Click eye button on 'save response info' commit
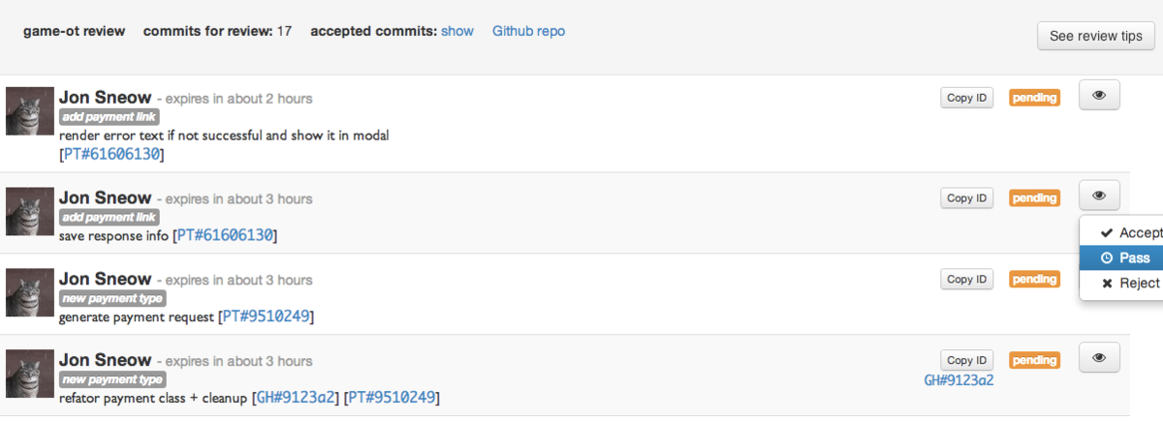The height and width of the screenshot is (421, 1163). click(x=1099, y=195)
